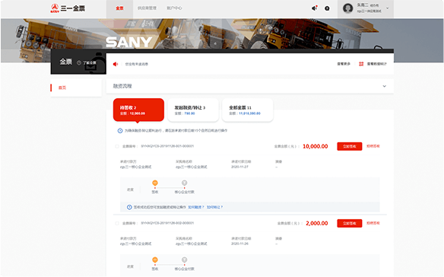Select the 发起融资/转让 3 card tab
The height and width of the screenshot is (277, 444).
click(x=193, y=110)
